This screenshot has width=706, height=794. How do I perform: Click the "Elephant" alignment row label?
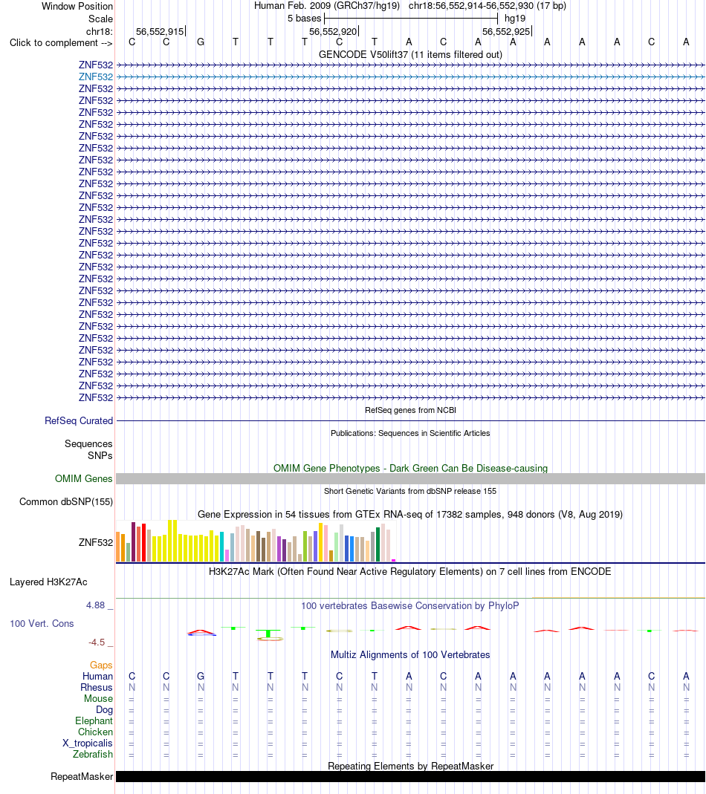[94, 720]
